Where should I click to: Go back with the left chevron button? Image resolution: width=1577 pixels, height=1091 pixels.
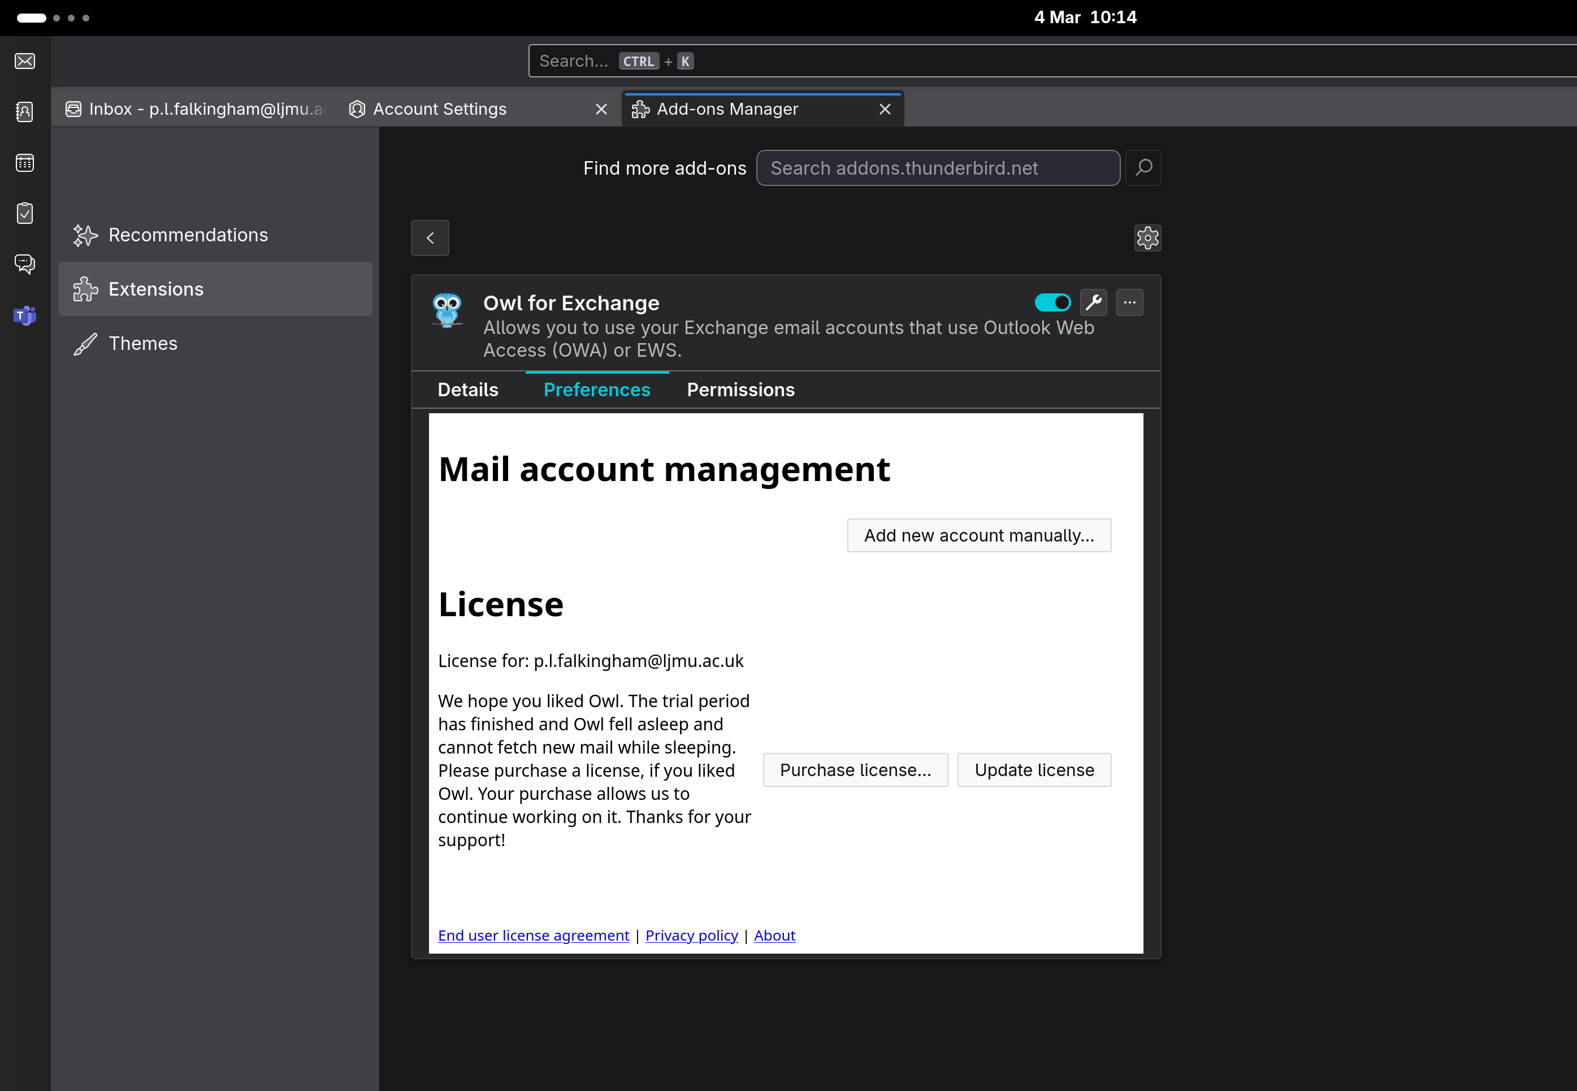pyautogui.click(x=430, y=238)
